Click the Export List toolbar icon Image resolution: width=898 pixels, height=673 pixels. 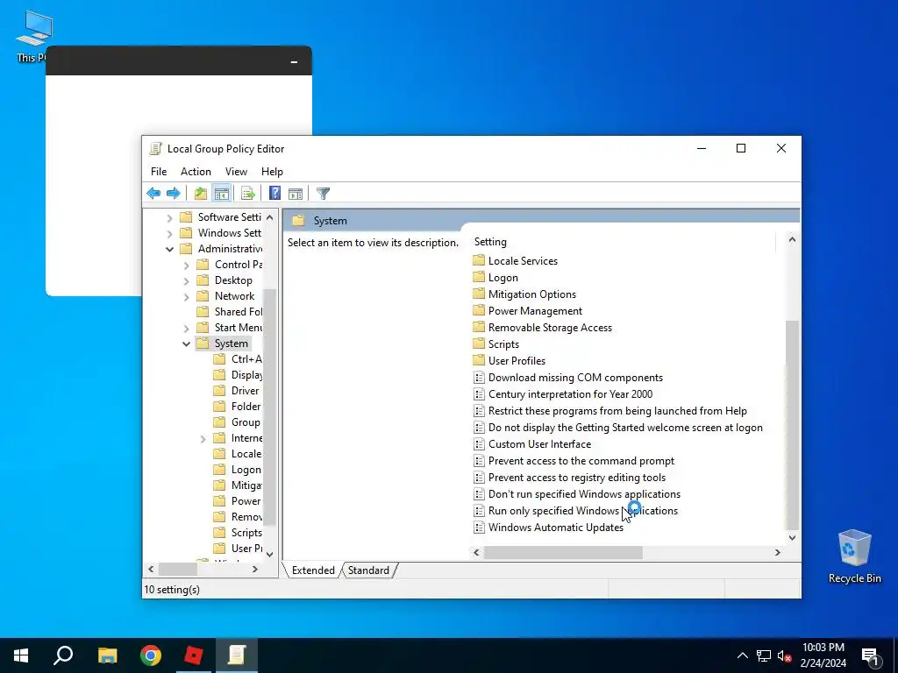point(248,194)
